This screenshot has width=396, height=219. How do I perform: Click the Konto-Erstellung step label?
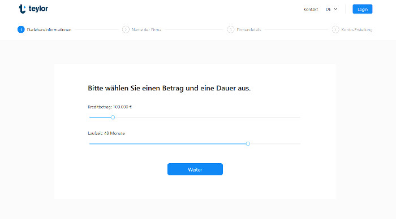pyautogui.click(x=357, y=30)
